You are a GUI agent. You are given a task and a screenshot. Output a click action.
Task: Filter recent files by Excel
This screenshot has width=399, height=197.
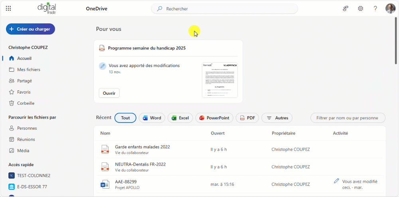click(x=180, y=118)
